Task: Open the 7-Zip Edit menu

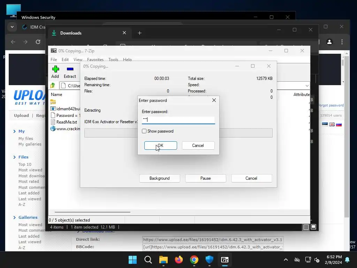Action: tap(65, 59)
